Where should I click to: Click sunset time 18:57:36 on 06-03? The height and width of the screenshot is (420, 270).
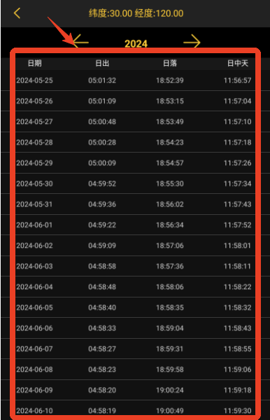pos(170,266)
